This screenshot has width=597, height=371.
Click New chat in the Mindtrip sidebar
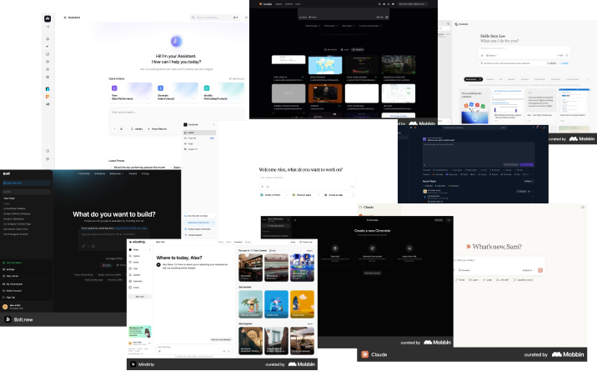tap(140, 297)
